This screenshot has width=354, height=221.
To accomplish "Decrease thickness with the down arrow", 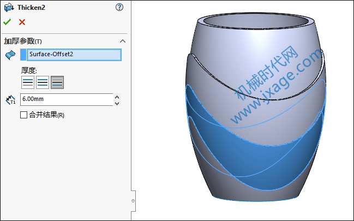I will (117, 103).
